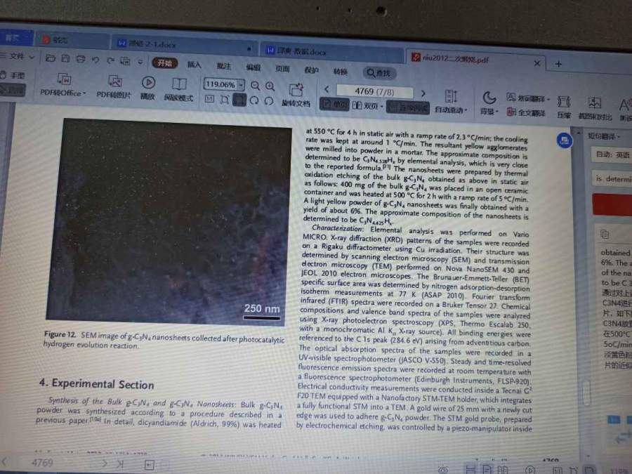Go to next page arrow in toolbar
The width and height of the screenshot is (632, 474).
(423, 93)
